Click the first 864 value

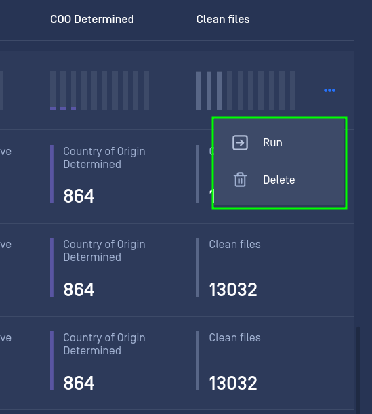coord(79,196)
